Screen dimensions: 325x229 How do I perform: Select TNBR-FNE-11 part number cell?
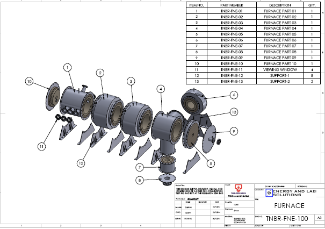pyautogui.click(x=232, y=69)
